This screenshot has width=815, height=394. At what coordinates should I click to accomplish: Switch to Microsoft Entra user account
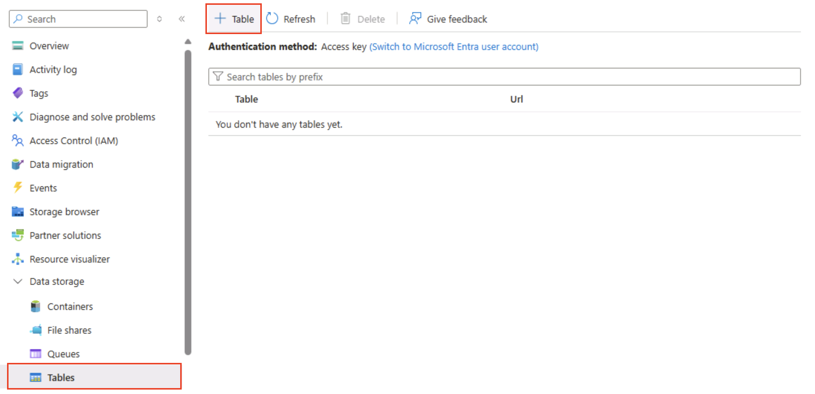(x=454, y=47)
